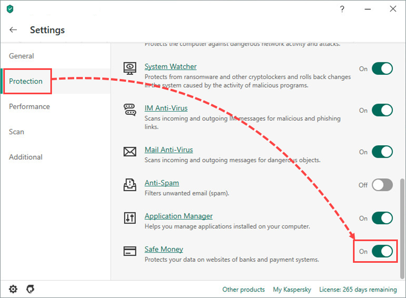Disable the Mail Anti-Virus switch
The height and width of the screenshot is (298, 406).
coord(382,152)
